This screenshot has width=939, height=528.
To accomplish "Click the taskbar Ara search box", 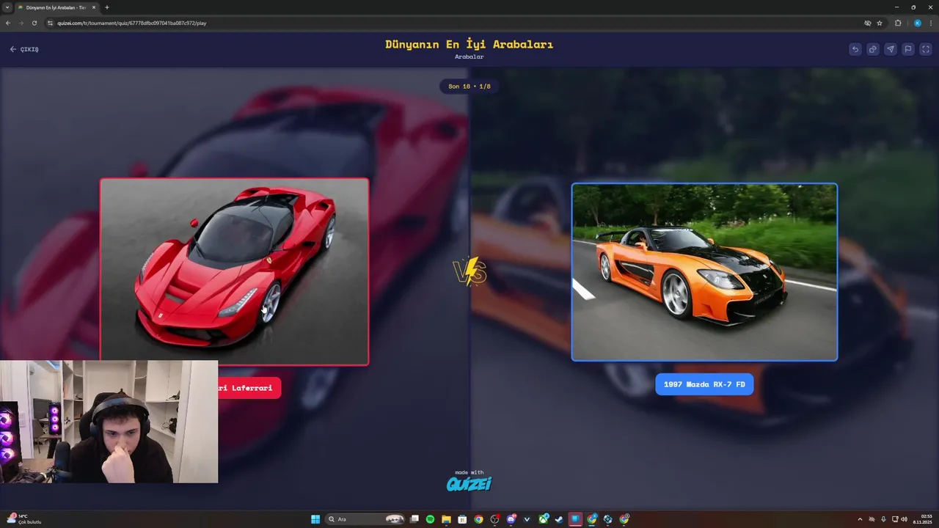I will [365, 519].
